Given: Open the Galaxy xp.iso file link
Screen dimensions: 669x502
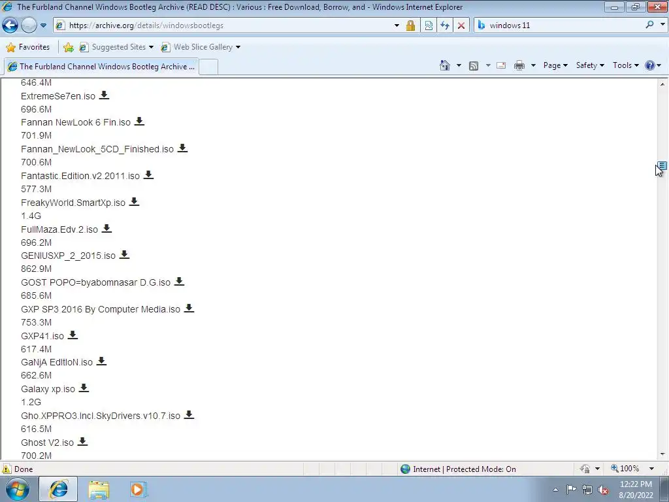Looking at the screenshot, I should [x=48, y=389].
